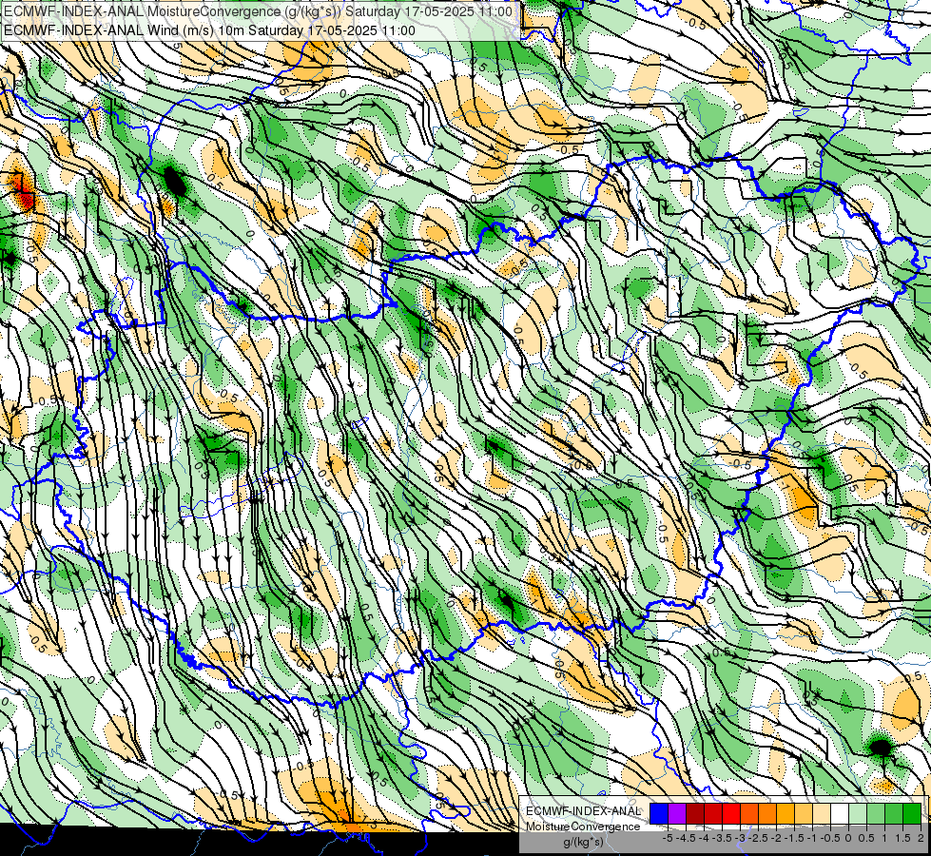Click the -5 tick label in legend
931x856 pixels.
point(668,838)
